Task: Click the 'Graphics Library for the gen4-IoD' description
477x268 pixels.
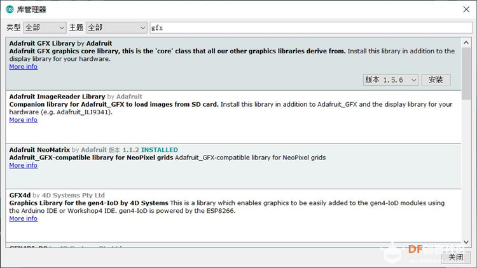Action: click(x=88, y=203)
